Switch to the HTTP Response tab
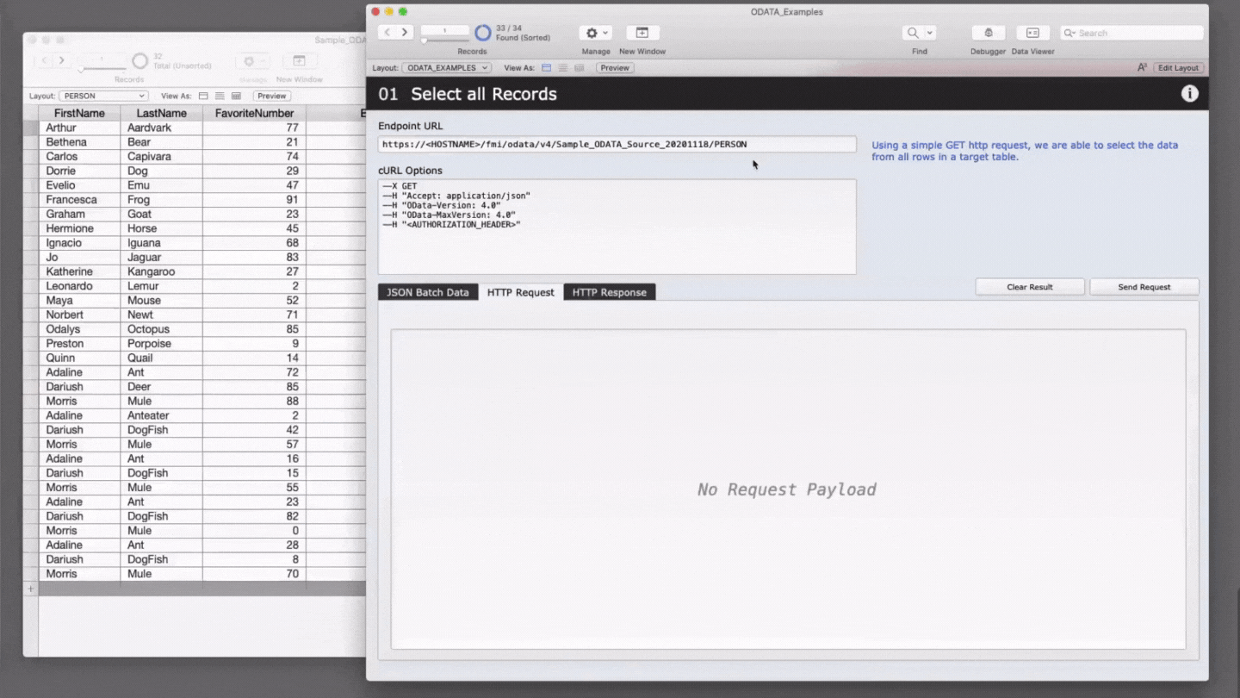1240x698 pixels. tap(609, 292)
